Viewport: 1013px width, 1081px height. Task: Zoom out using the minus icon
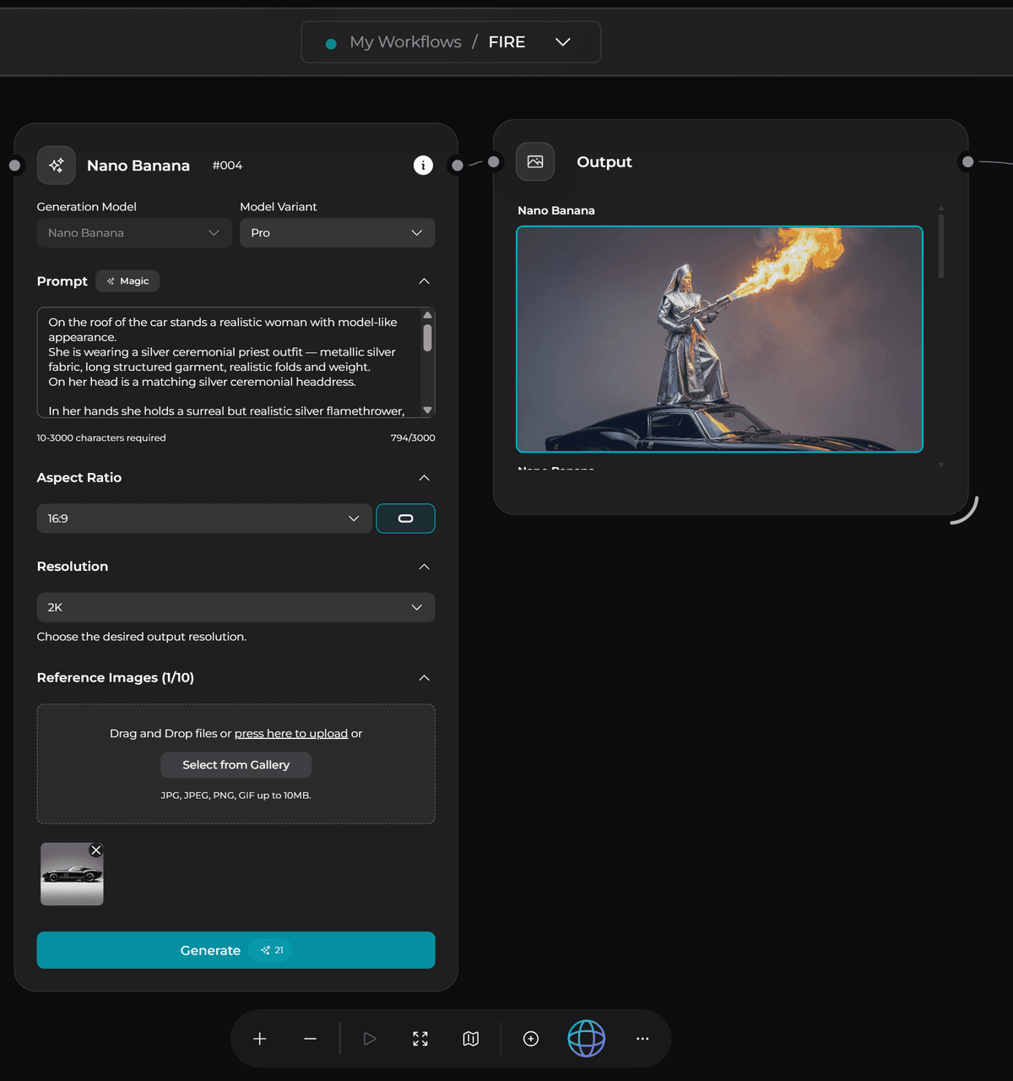coord(310,1038)
